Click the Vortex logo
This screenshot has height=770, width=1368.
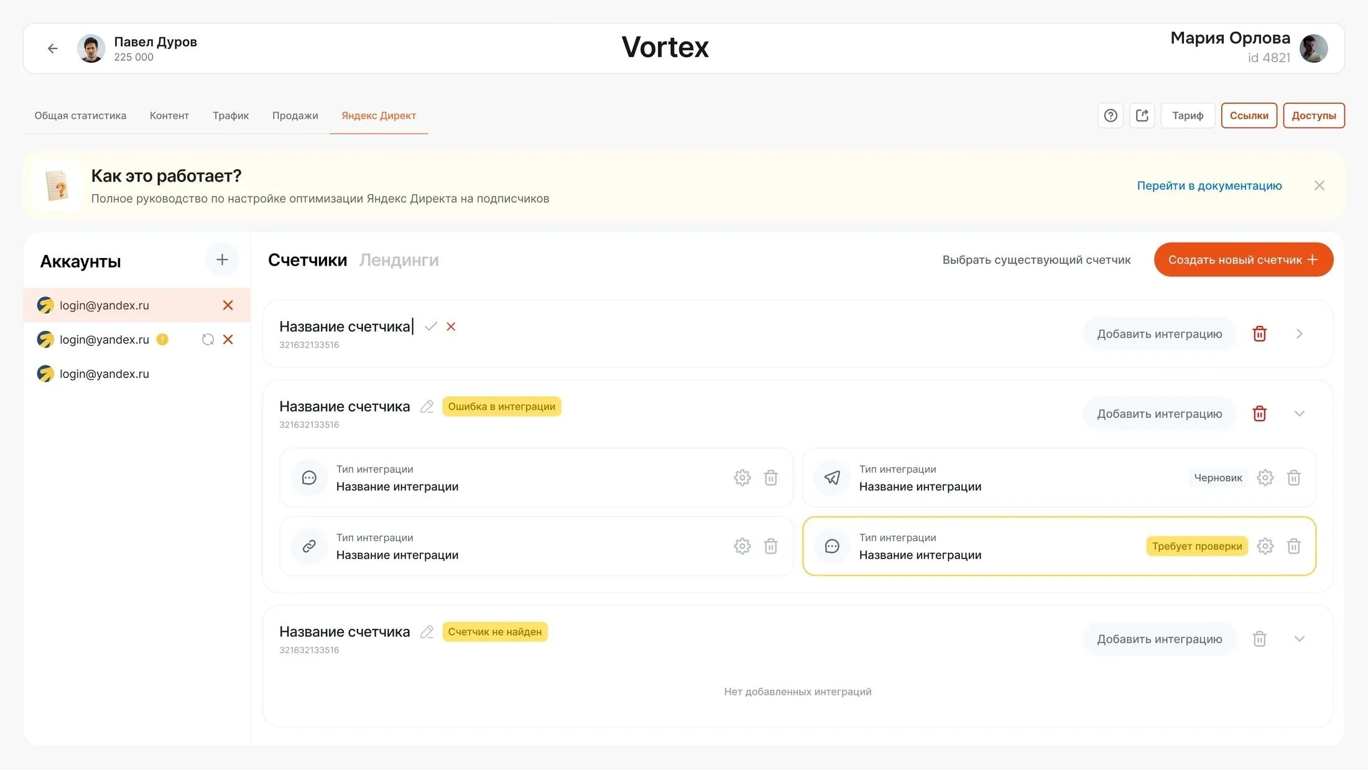pyautogui.click(x=665, y=47)
